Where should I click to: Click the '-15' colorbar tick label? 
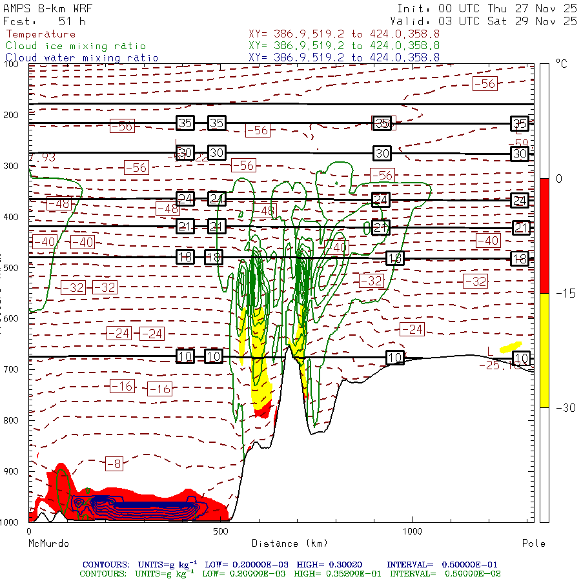pyautogui.click(x=566, y=294)
